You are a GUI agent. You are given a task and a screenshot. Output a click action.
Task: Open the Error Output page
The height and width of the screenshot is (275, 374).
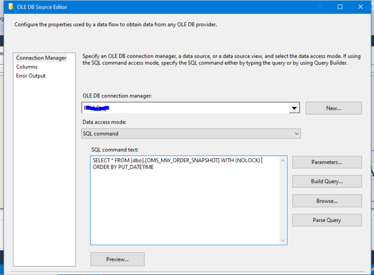pos(30,76)
